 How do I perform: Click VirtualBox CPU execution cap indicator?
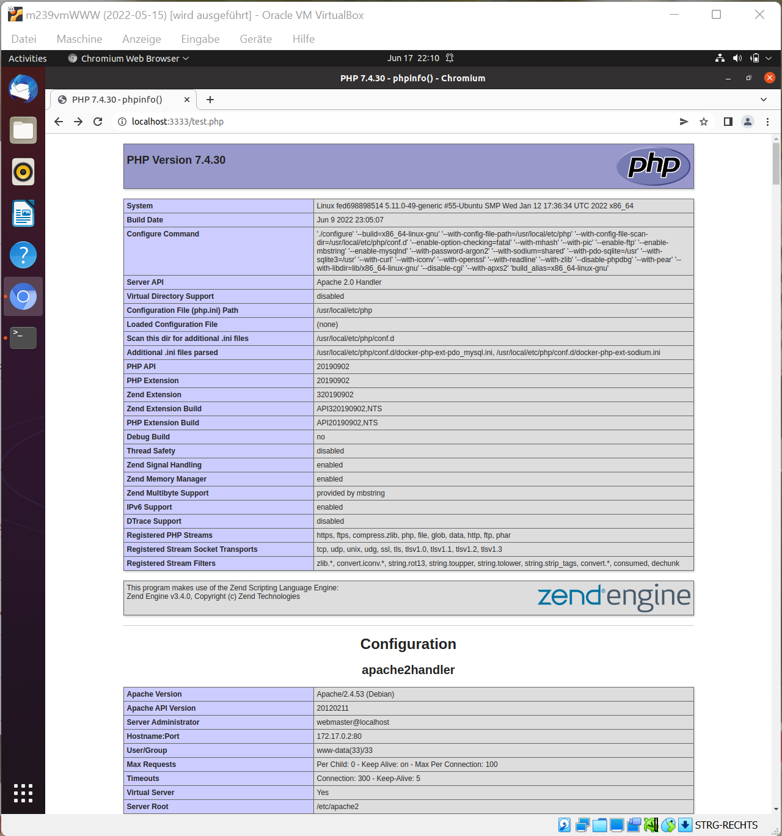click(651, 825)
